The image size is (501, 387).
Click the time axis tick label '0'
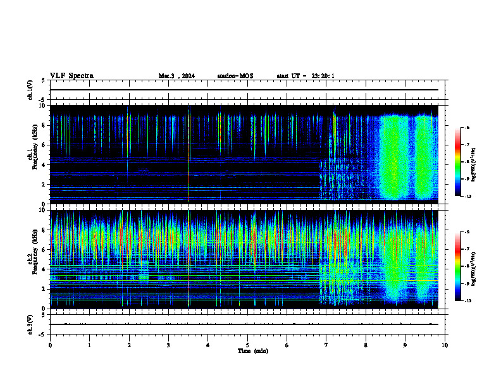tap(50, 345)
